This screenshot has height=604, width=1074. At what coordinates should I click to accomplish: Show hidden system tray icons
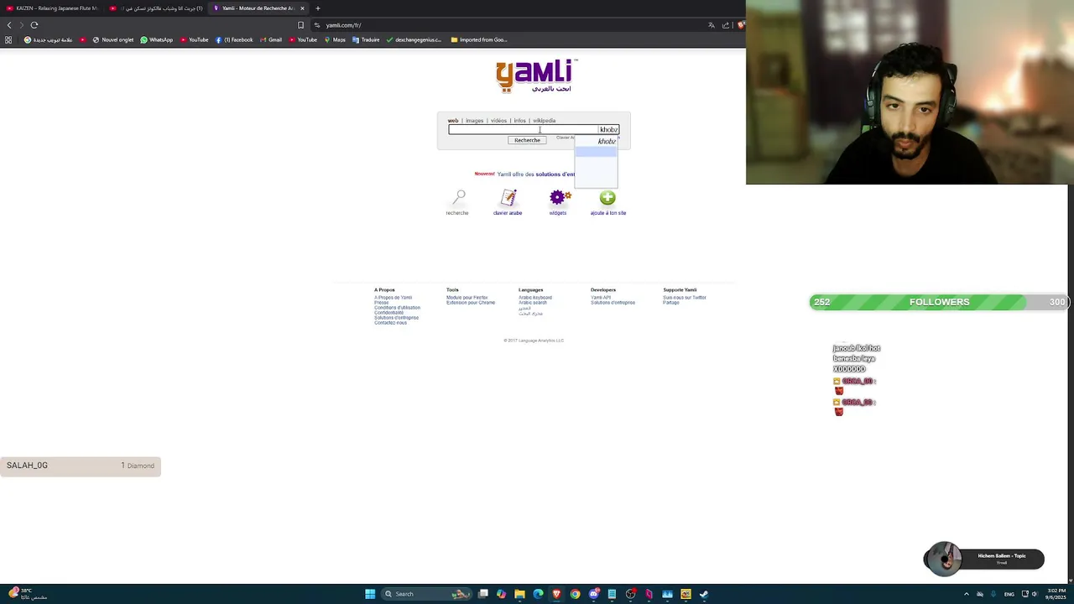[966, 594]
